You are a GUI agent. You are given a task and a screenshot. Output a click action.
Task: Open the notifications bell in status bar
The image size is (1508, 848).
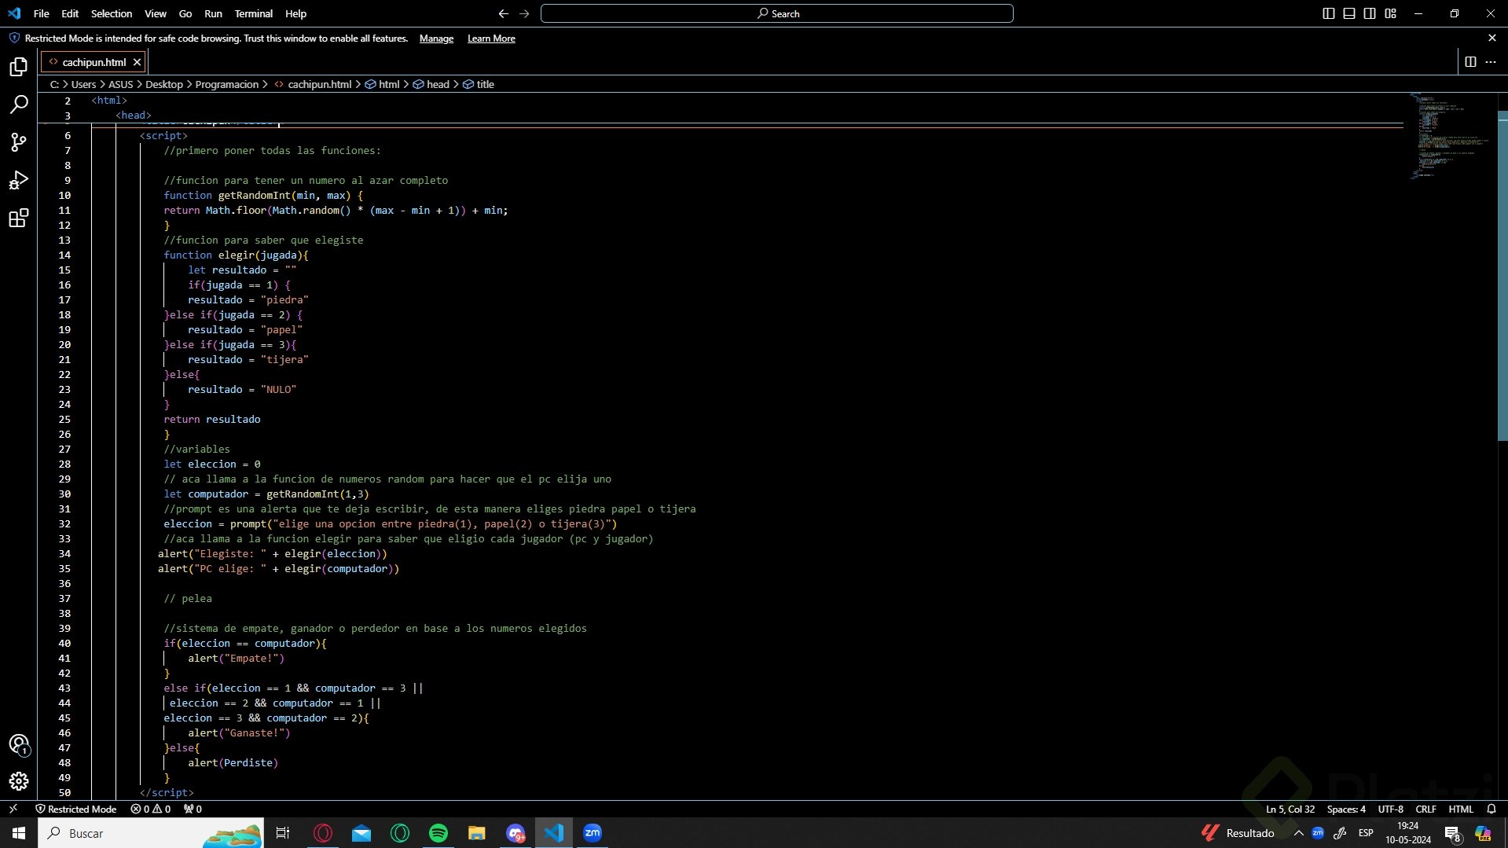(x=1491, y=809)
